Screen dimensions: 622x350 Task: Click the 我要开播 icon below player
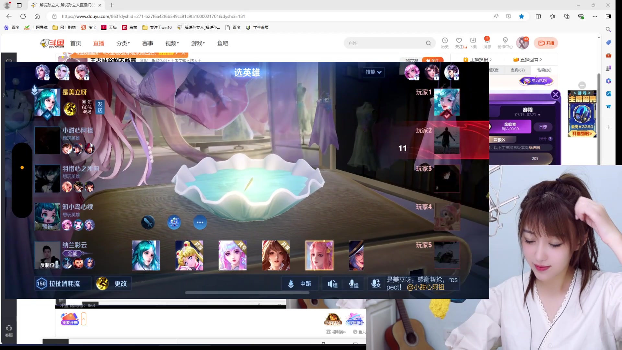tap(70, 319)
